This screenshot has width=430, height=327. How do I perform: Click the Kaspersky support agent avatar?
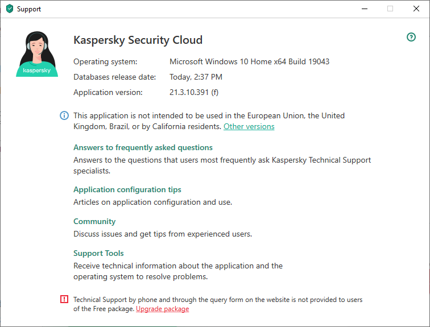[x=37, y=54]
